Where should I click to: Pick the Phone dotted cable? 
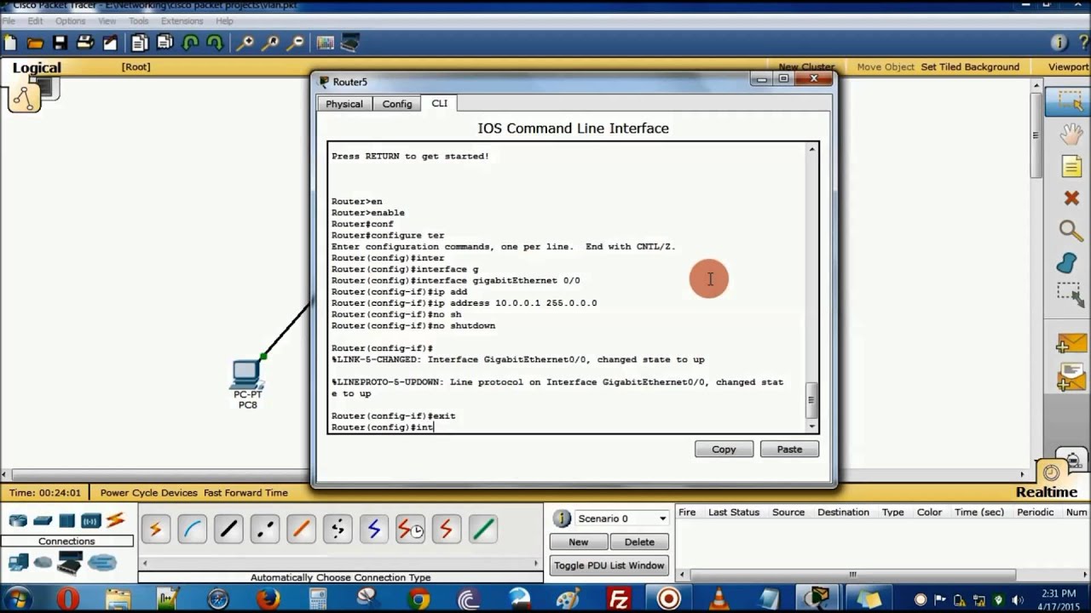[x=338, y=530]
